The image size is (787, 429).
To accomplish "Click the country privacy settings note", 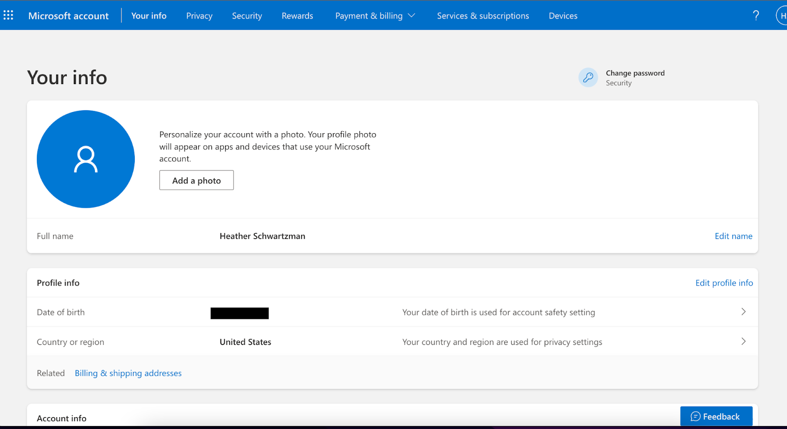I will (502, 342).
